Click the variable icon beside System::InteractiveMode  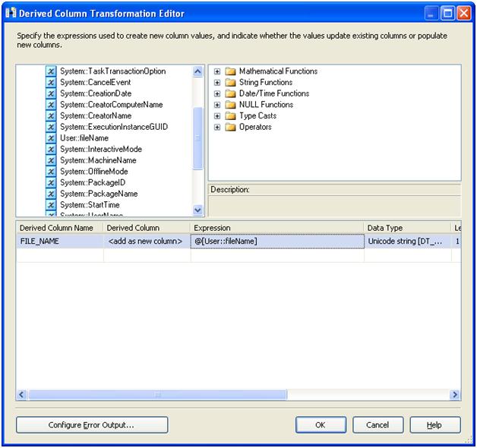click(x=51, y=150)
